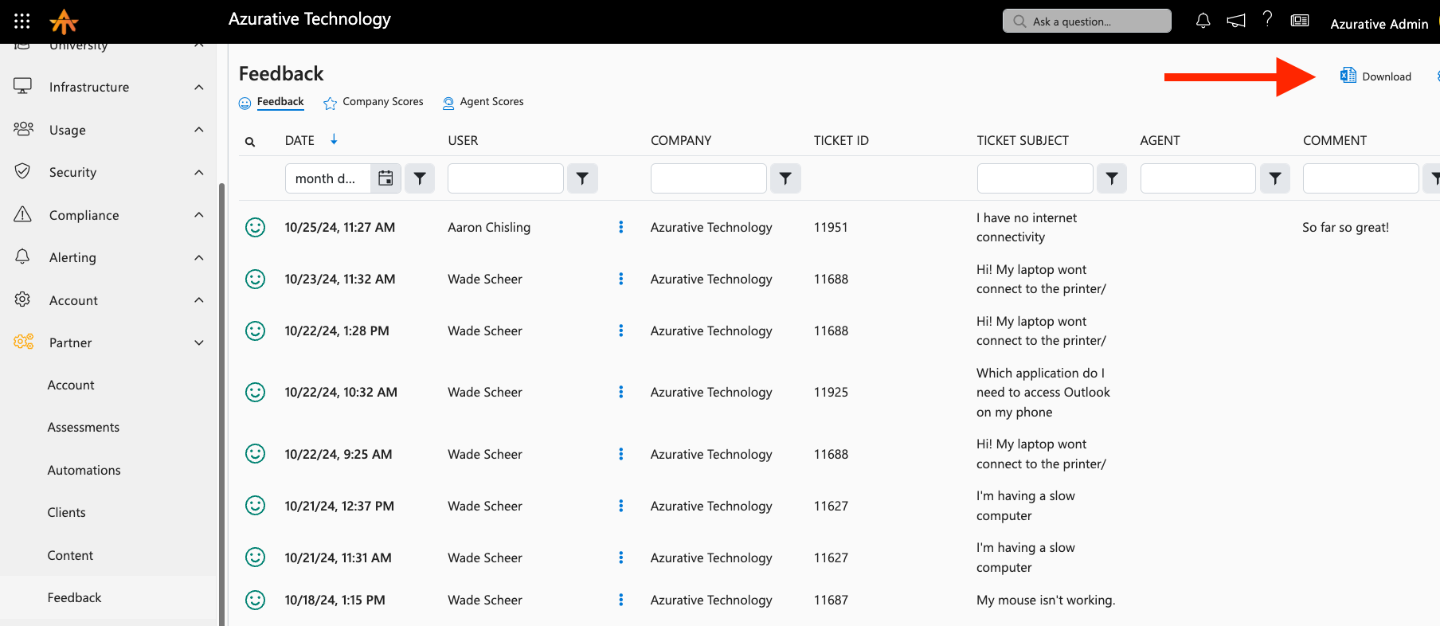Sort by the TICKET ID column header
The width and height of the screenshot is (1440, 626).
[x=841, y=140]
